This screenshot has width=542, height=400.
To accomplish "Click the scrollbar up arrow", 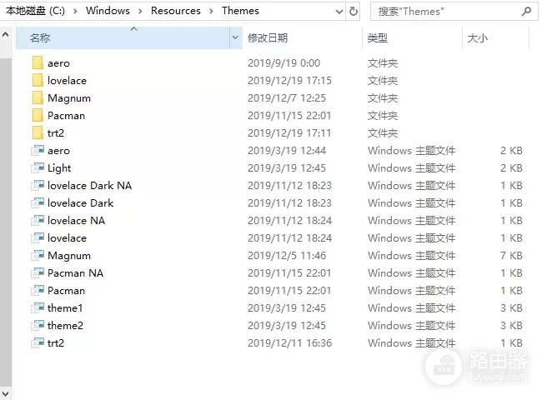I will coord(5,34).
